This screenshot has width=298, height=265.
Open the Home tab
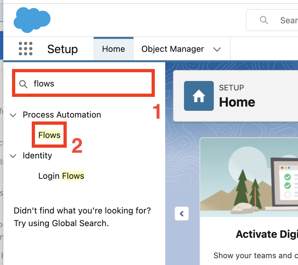pyautogui.click(x=113, y=49)
